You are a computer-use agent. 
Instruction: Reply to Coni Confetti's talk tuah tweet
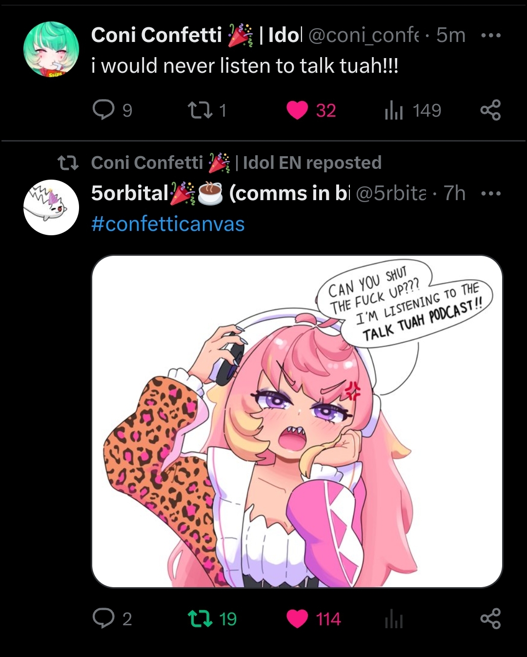[x=103, y=110]
